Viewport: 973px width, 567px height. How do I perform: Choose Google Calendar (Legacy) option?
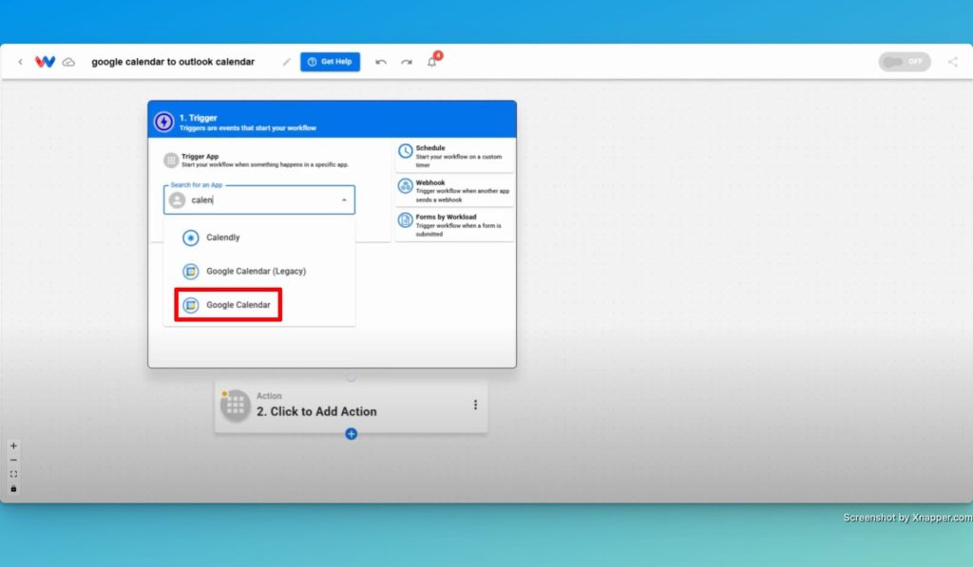[x=259, y=271]
